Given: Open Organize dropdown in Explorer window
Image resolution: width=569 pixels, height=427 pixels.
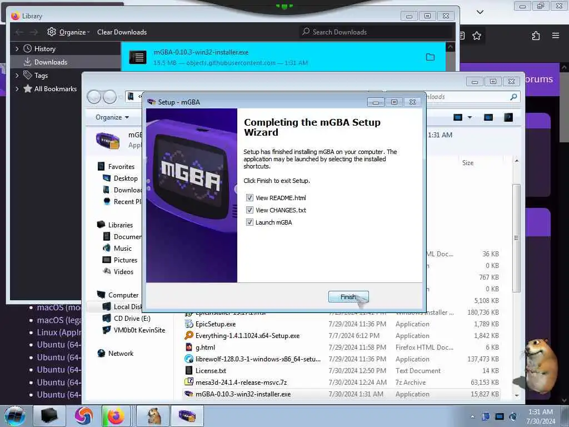Looking at the screenshot, I should (112, 117).
